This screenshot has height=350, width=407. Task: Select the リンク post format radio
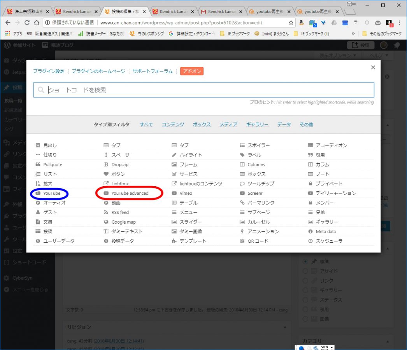pyautogui.click(x=305, y=281)
